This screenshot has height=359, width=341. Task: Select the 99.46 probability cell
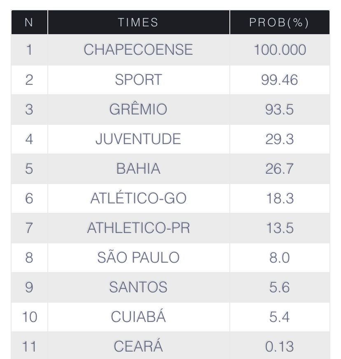coord(280,79)
